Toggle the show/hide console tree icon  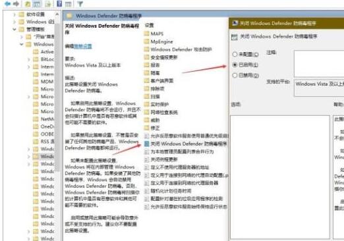(37, 4)
